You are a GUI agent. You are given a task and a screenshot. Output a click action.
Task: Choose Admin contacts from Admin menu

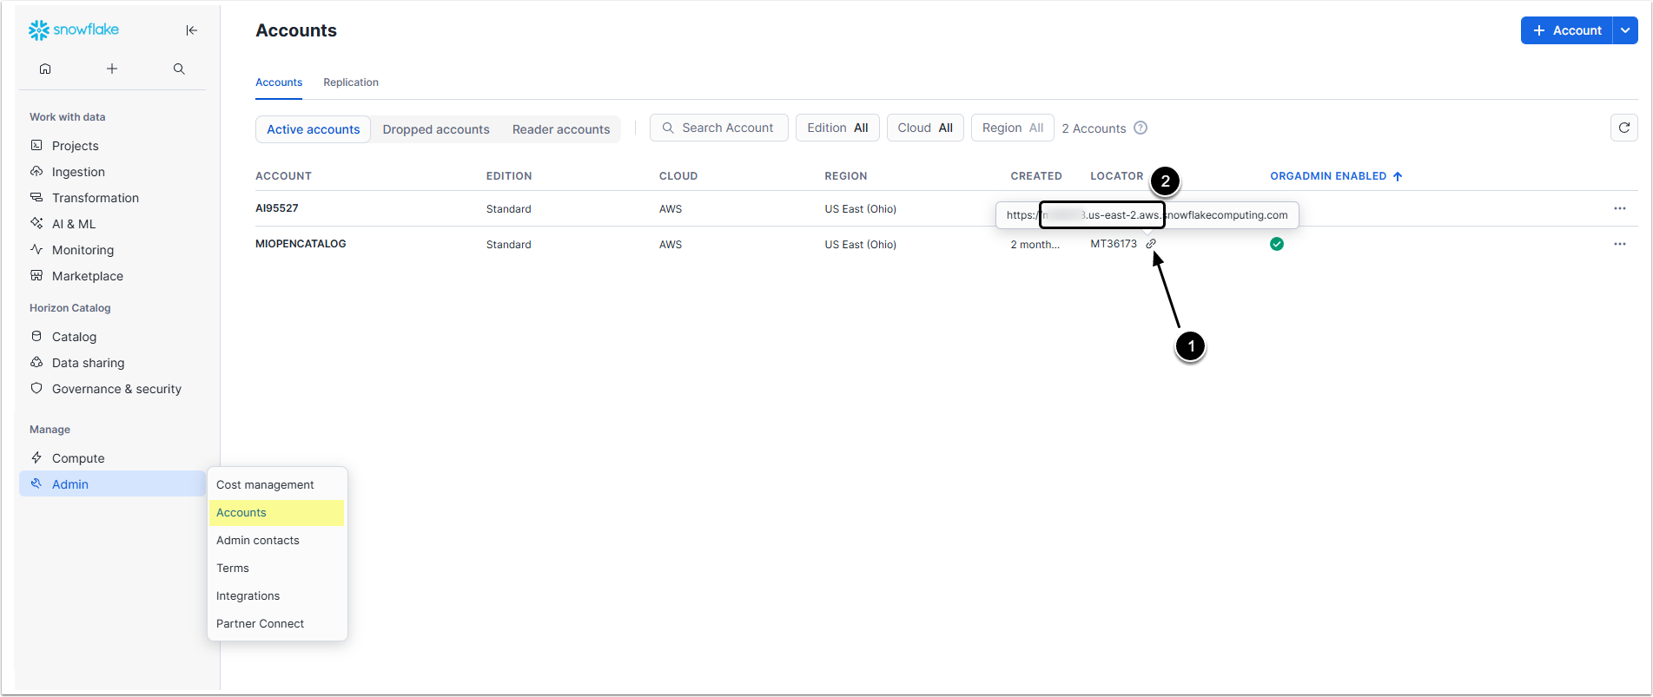coord(277,541)
